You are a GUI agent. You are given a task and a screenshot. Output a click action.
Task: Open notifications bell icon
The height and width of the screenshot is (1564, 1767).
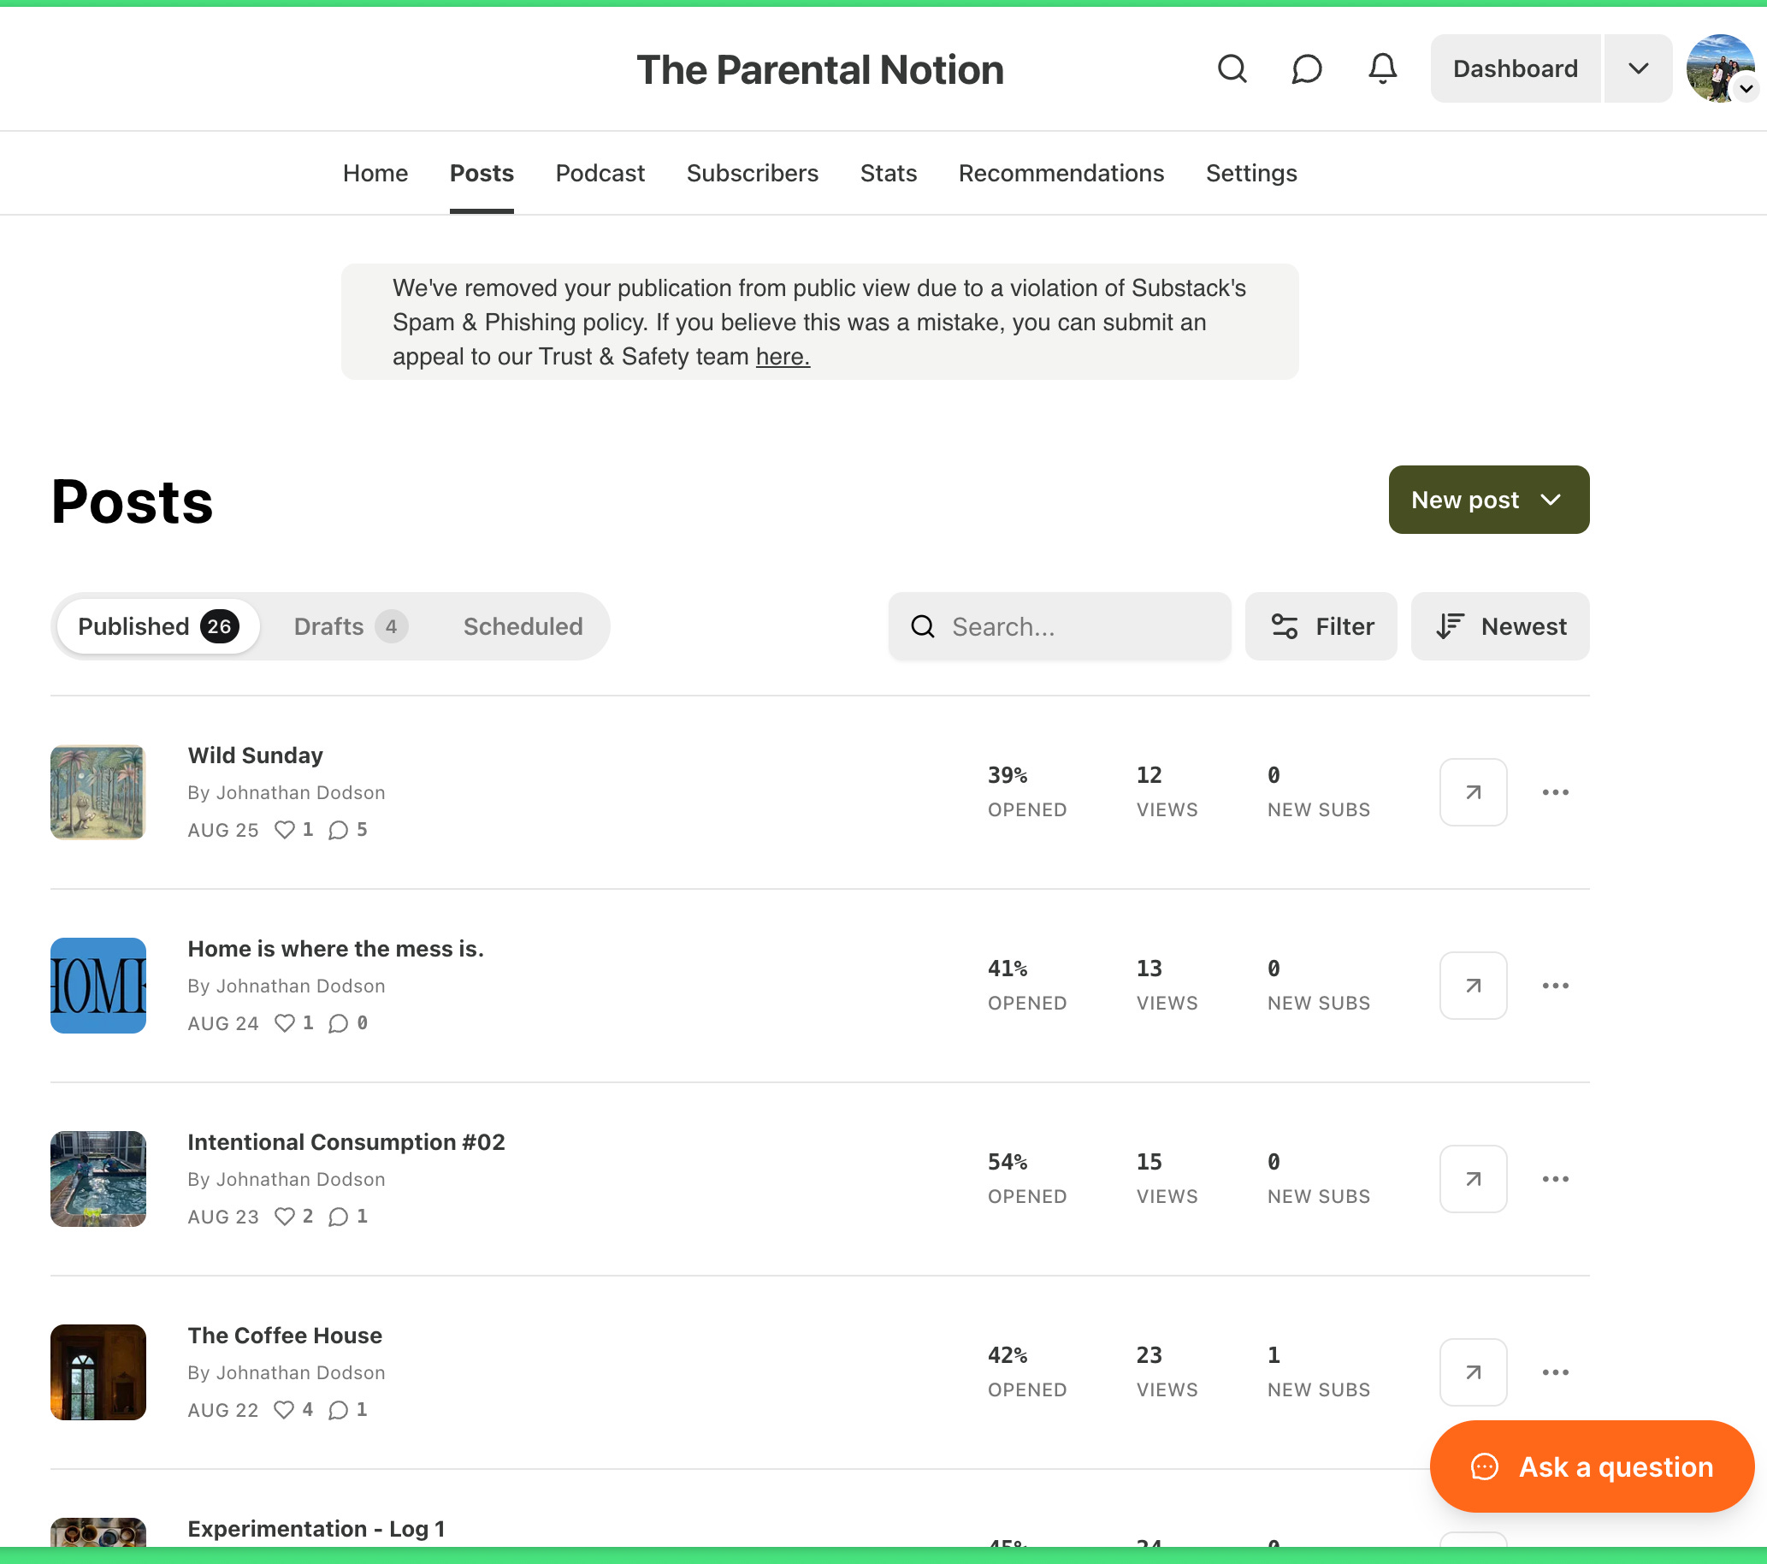click(1382, 68)
